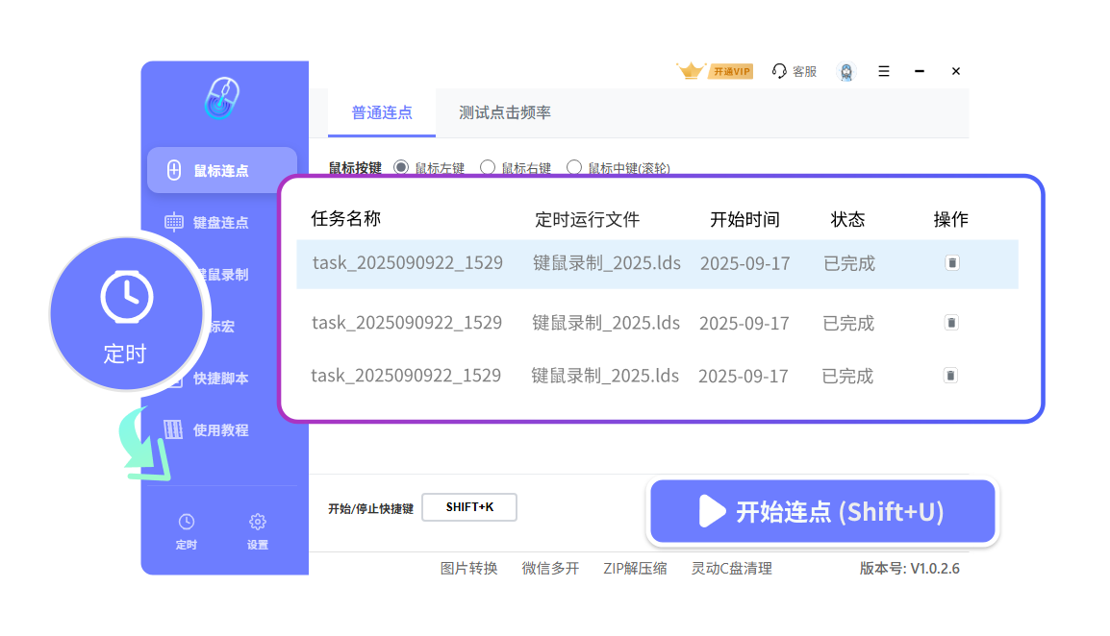Open the user avatar profile icon
Viewport: 1110px width, 636px height.
[x=846, y=72]
